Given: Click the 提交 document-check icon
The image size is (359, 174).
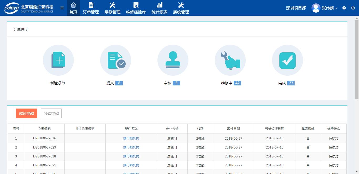Looking at the screenshot, I should (116, 60).
